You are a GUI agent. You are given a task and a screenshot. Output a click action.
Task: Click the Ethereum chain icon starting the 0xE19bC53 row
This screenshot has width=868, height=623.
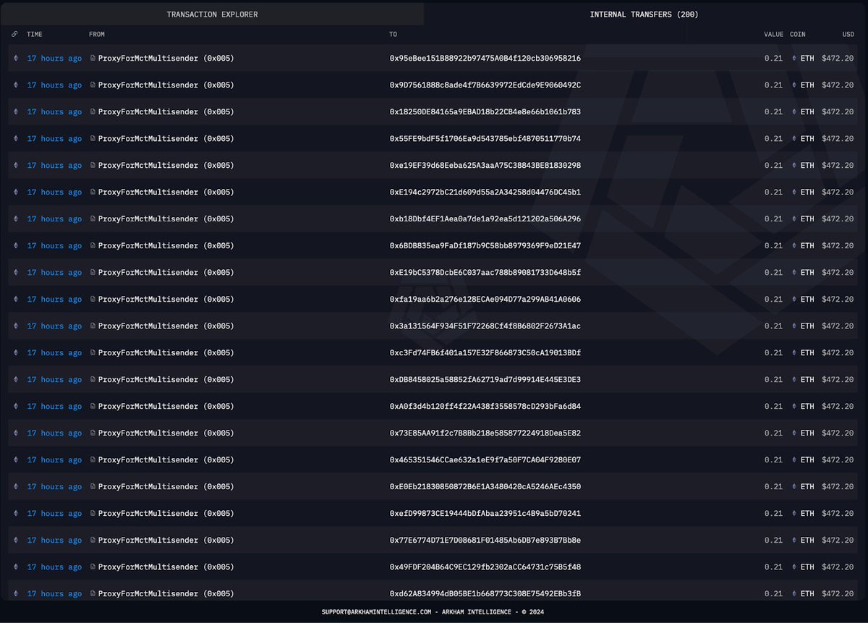pyautogui.click(x=16, y=273)
